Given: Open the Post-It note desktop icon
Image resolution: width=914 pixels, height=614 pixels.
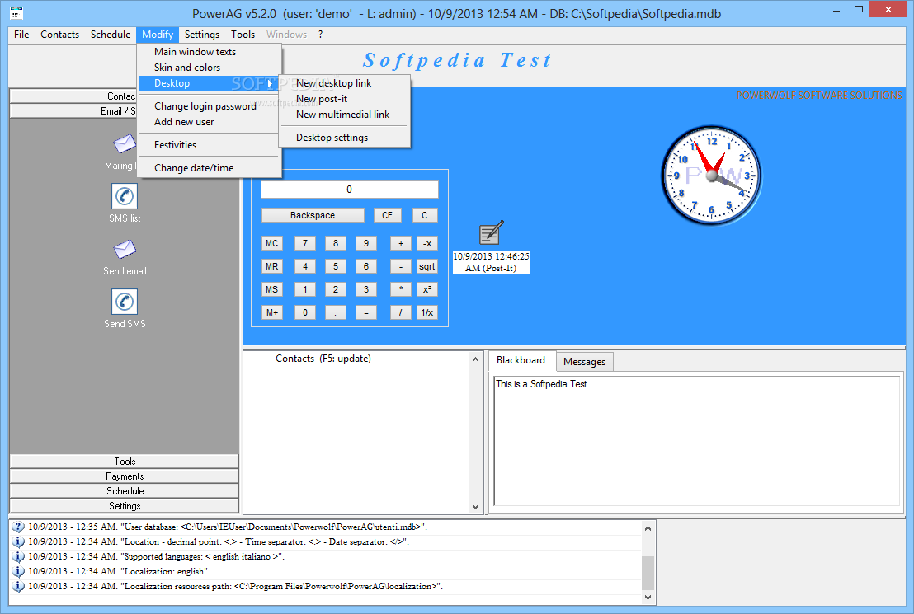Looking at the screenshot, I should click(x=491, y=232).
